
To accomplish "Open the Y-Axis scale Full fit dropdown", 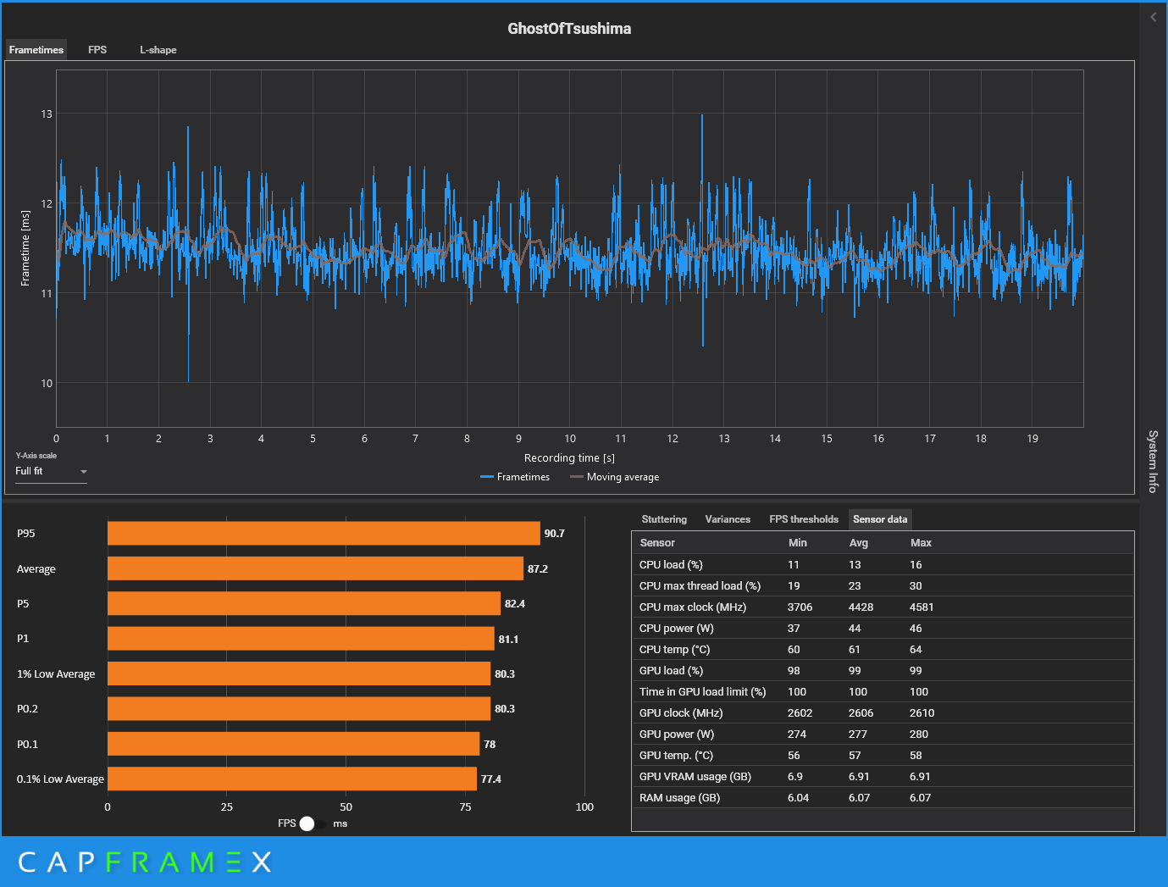I will (51, 471).
